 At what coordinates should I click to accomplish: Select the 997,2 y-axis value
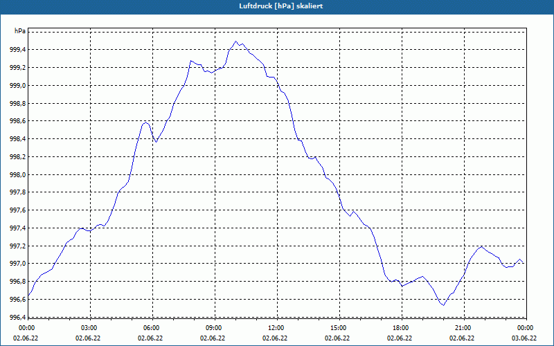point(18,246)
